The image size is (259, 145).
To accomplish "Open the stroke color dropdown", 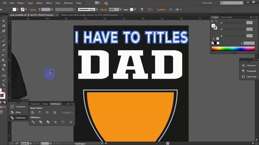I will (x=26, y=10).
